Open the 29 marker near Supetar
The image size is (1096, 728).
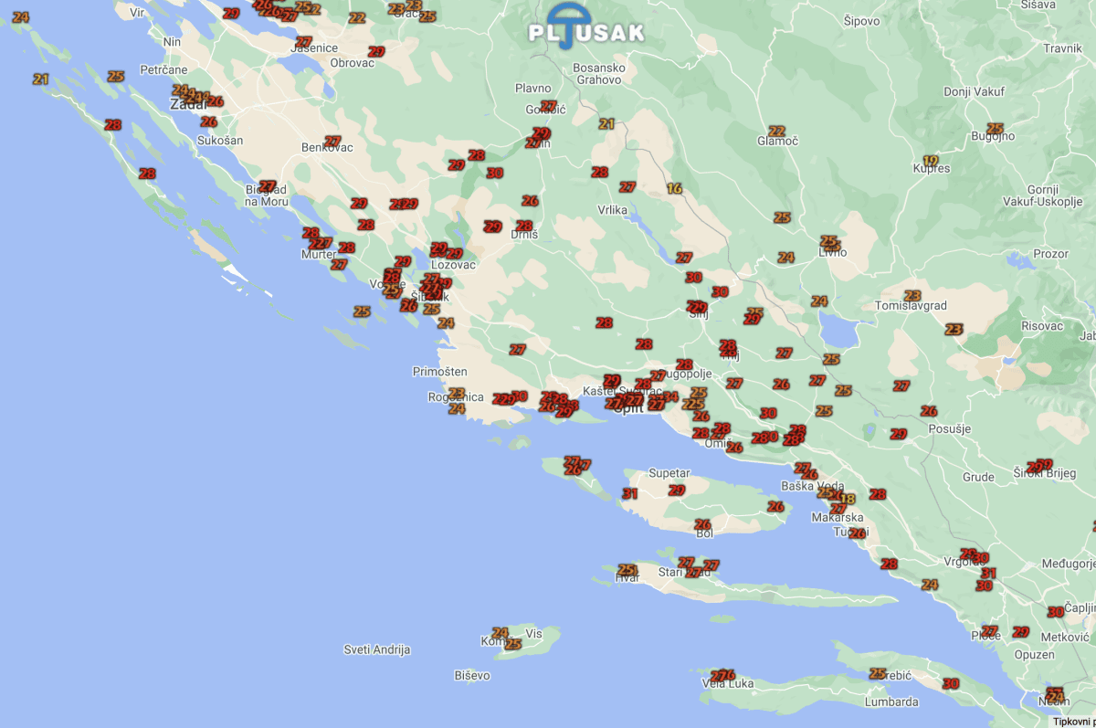click(677, 491)
